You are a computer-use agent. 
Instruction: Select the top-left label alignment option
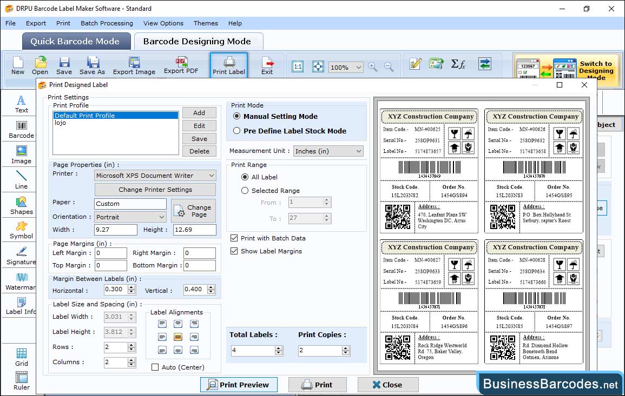[x=162, y=324]
